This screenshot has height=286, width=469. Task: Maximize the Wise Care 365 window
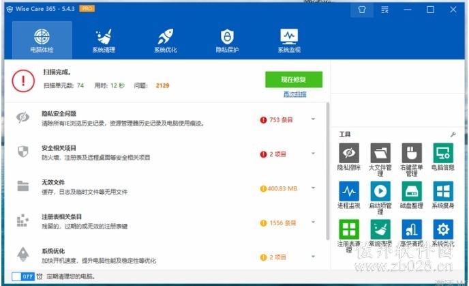(x=430, y=10)
